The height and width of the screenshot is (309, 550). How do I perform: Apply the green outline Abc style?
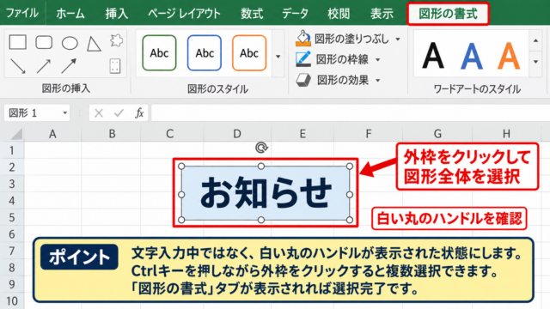159,53
